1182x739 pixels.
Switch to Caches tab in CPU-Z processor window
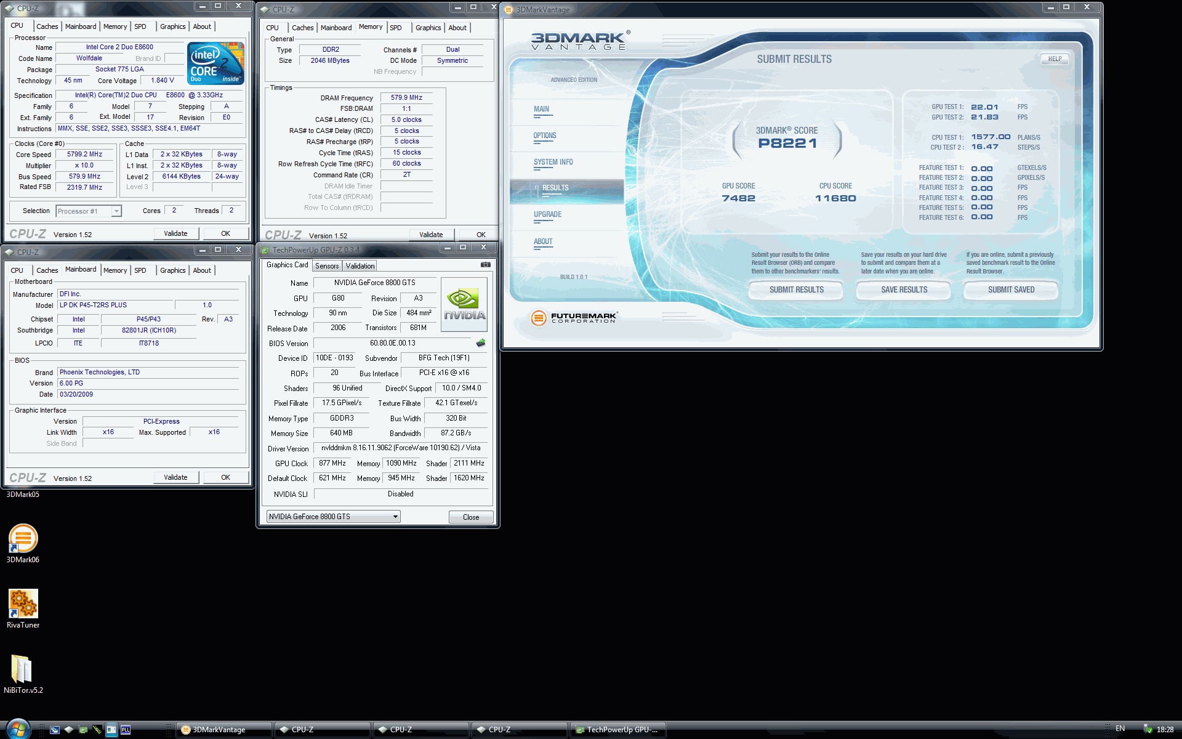pos(47,26)
